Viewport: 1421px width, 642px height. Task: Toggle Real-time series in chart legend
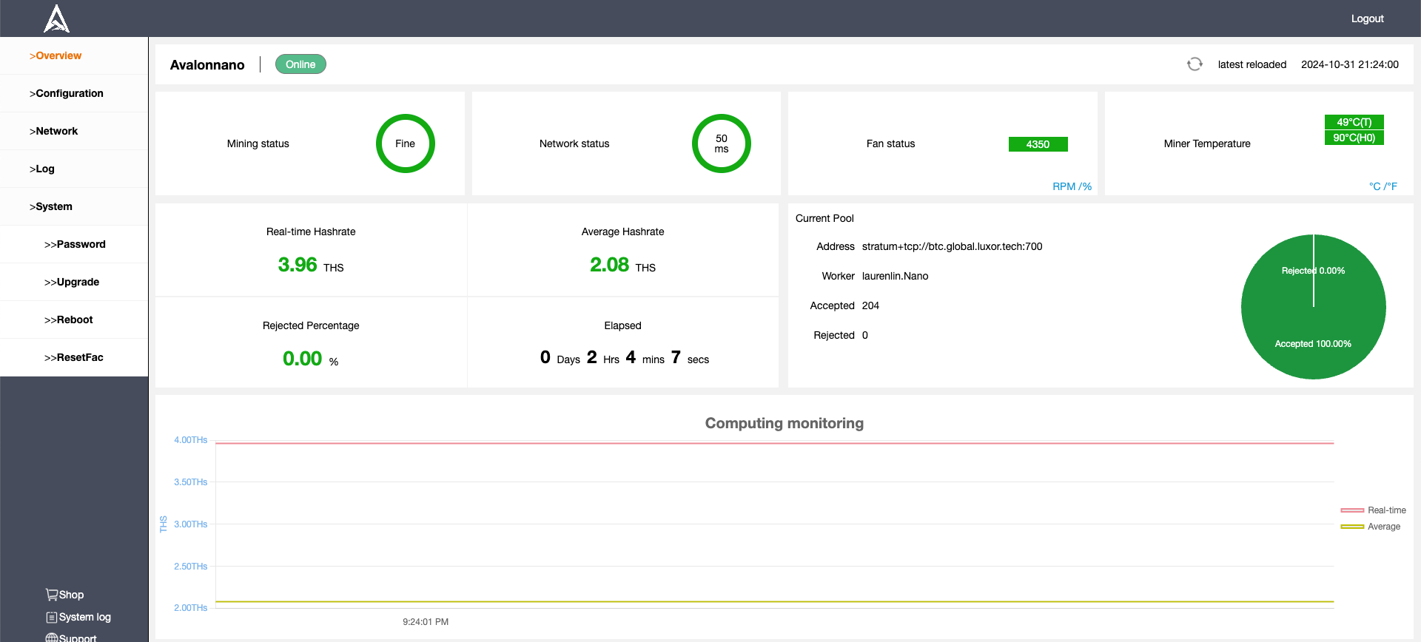pos(1374,510)
